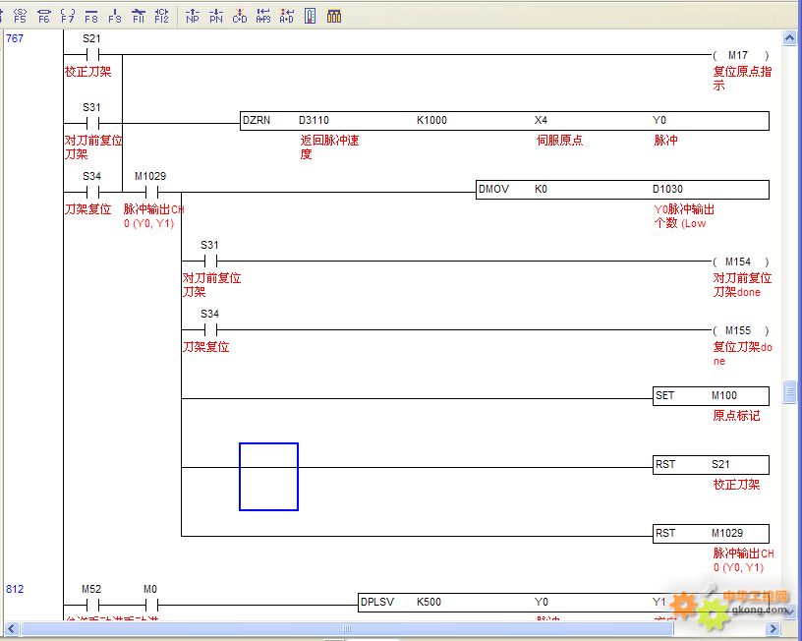Click the vertical scrollbar up arrow
Screen dimensions: 802x641
coord(789,38)
